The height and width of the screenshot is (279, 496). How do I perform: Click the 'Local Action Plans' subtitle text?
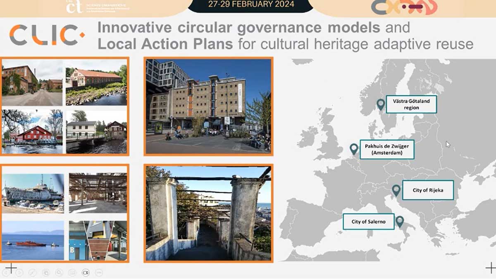pos(165,44)
